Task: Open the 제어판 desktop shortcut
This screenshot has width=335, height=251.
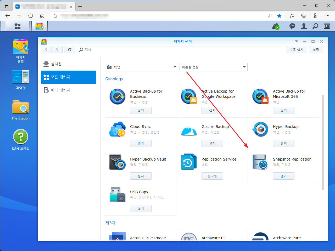Action: click(21, 80)
